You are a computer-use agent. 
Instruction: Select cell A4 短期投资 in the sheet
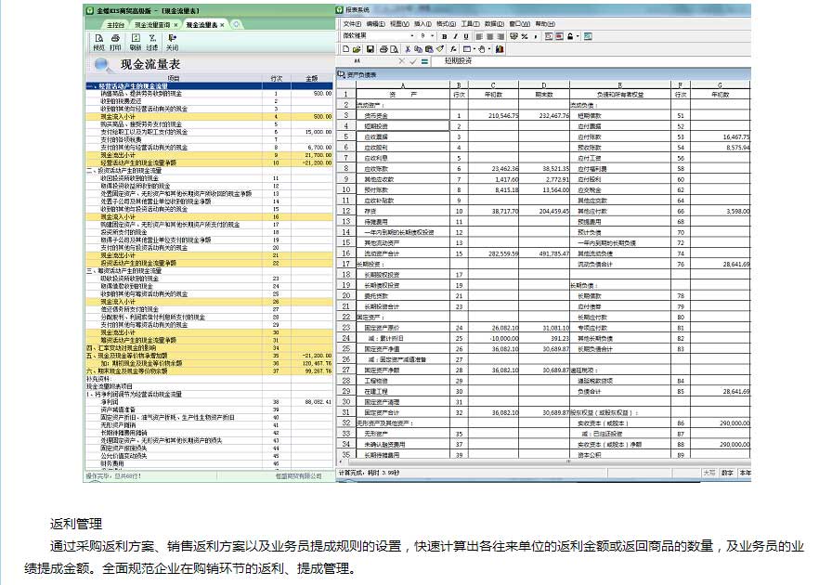pos(401,126)
